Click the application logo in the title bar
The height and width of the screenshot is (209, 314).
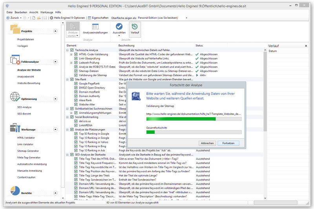(7, 6)
